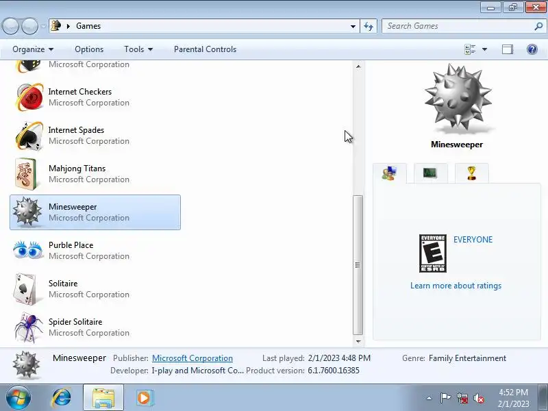This screenshot has width=548, height=411.
Task: Open the Windows Start button
Action: coord(18,398)
